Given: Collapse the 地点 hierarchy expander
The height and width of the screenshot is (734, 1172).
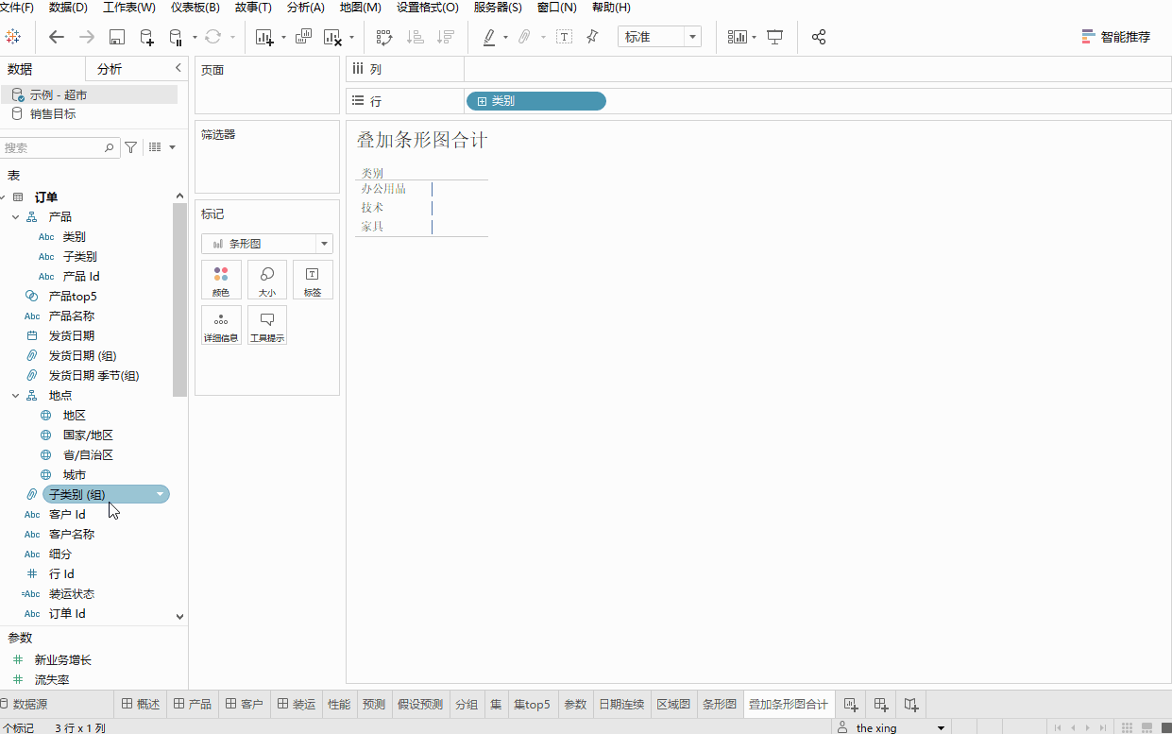Looking at the screenshot, I should pos(16,395).
